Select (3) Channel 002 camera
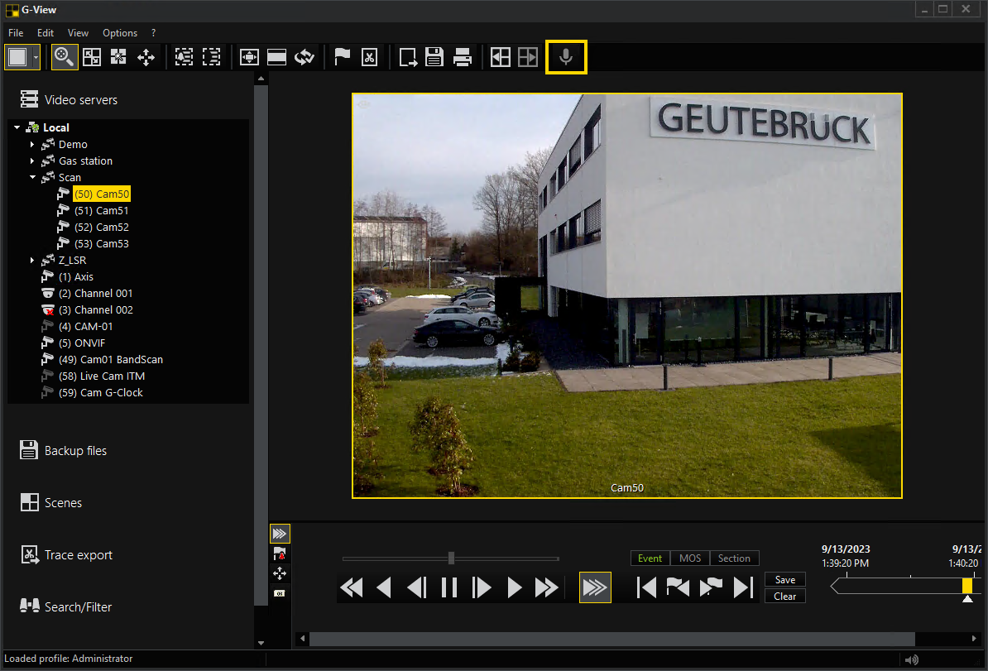The width and height of the screenshot is (988, 671). 95,309
